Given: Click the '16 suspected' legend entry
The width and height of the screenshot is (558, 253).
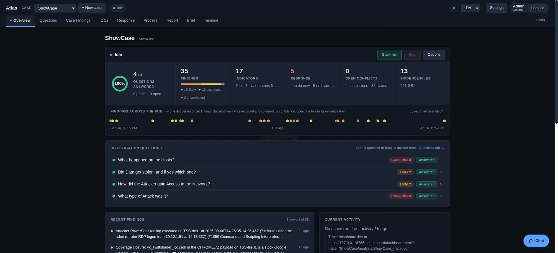Looking at the screenshot, I should pyautogui.click(x=210, y=90).
